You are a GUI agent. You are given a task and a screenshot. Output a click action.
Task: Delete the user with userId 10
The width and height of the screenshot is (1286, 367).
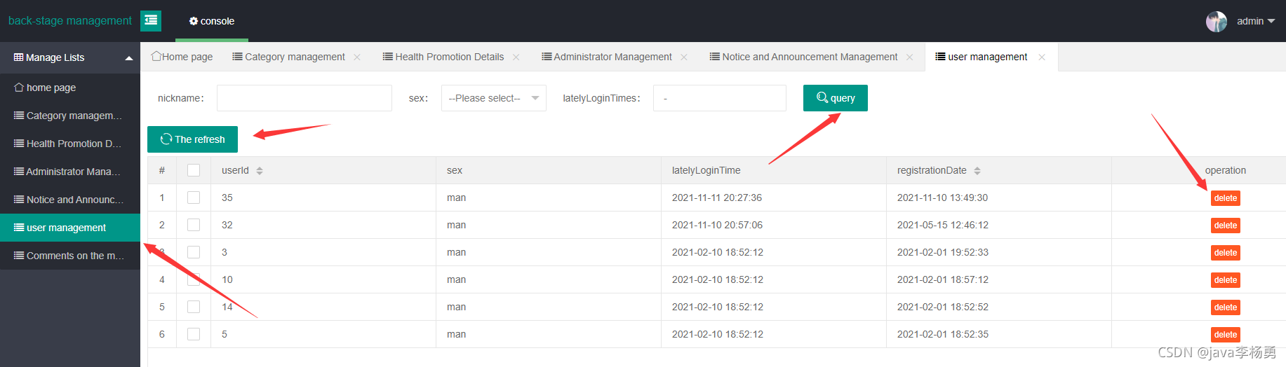(x=1226, y=280)
